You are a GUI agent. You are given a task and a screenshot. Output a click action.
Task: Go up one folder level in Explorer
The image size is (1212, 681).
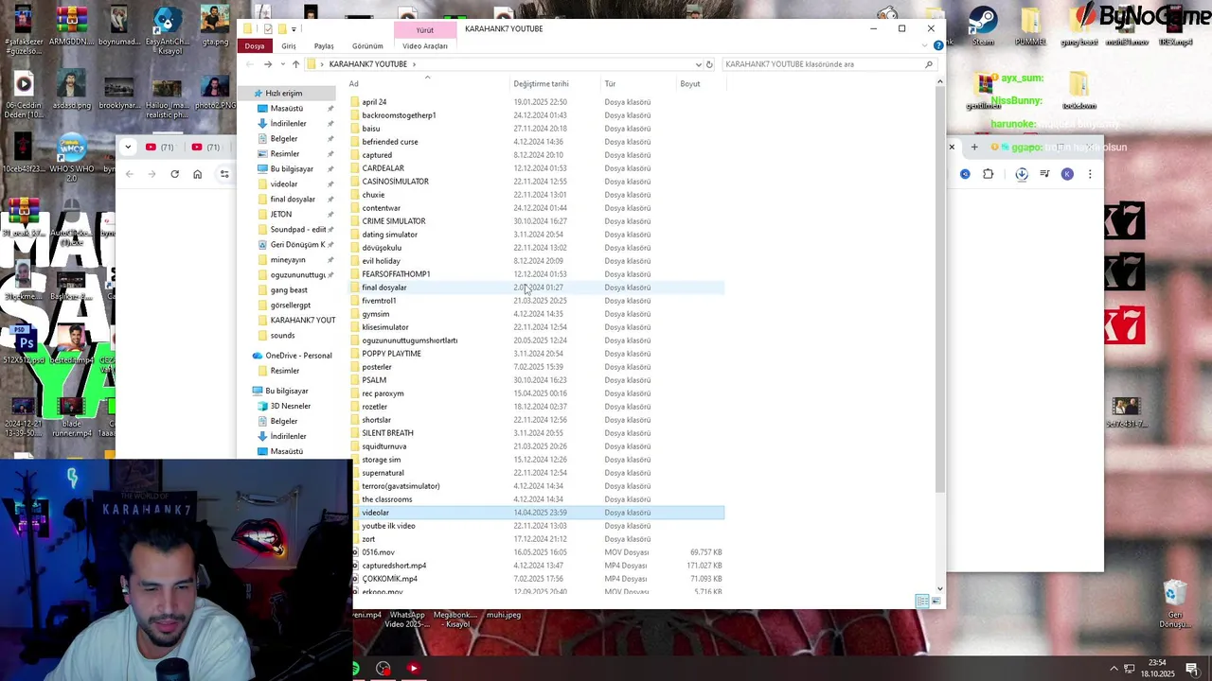click(295, 64)
